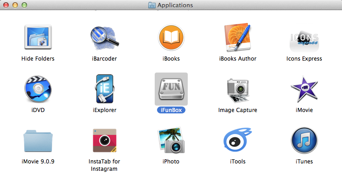Click the Icons Express app icon
Image resolution: width=342 pixels, height=174 pixels.
click(304, 41)
